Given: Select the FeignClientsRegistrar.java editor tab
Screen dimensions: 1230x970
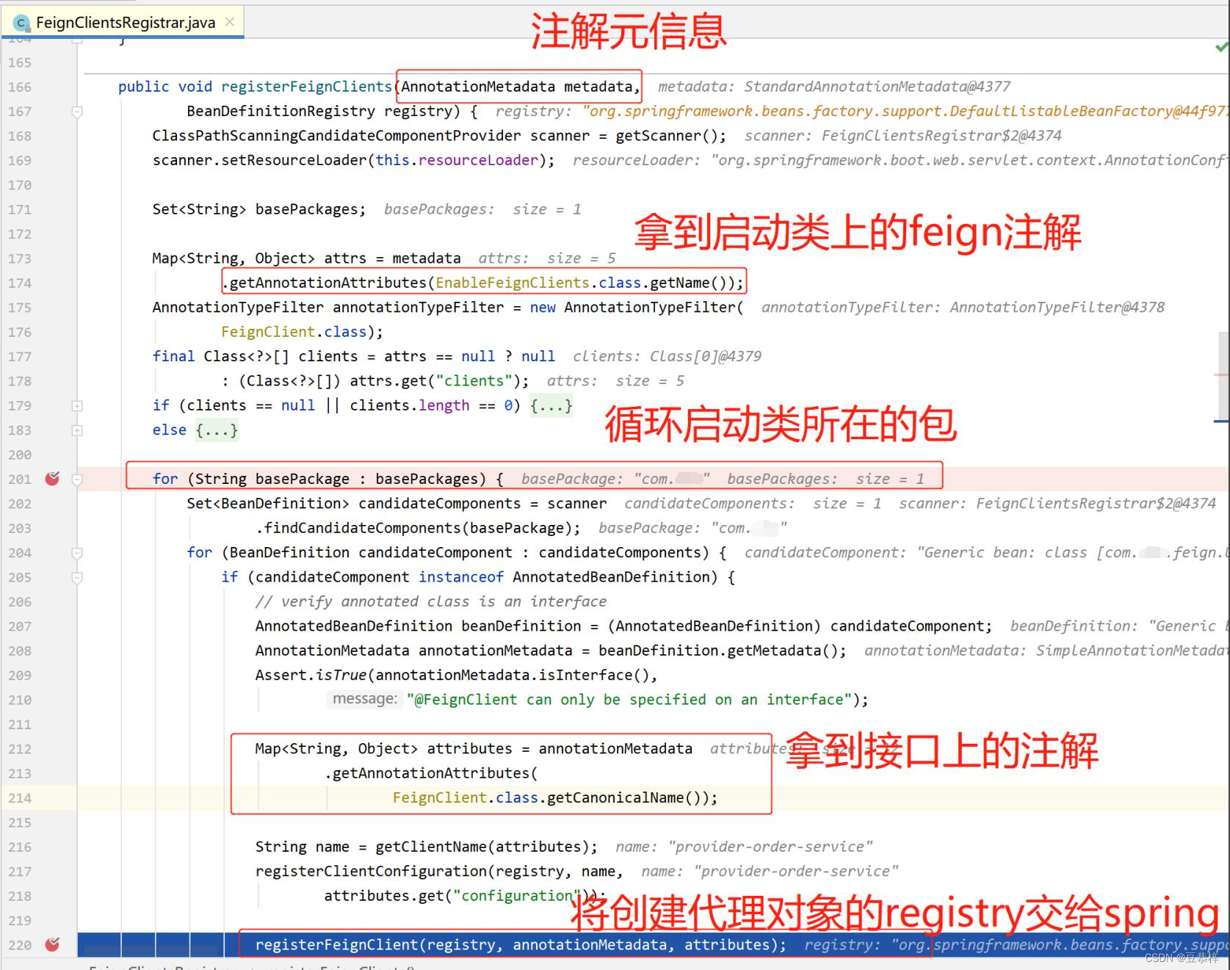Looking at the screenshot, I should [x=123, y=22].
